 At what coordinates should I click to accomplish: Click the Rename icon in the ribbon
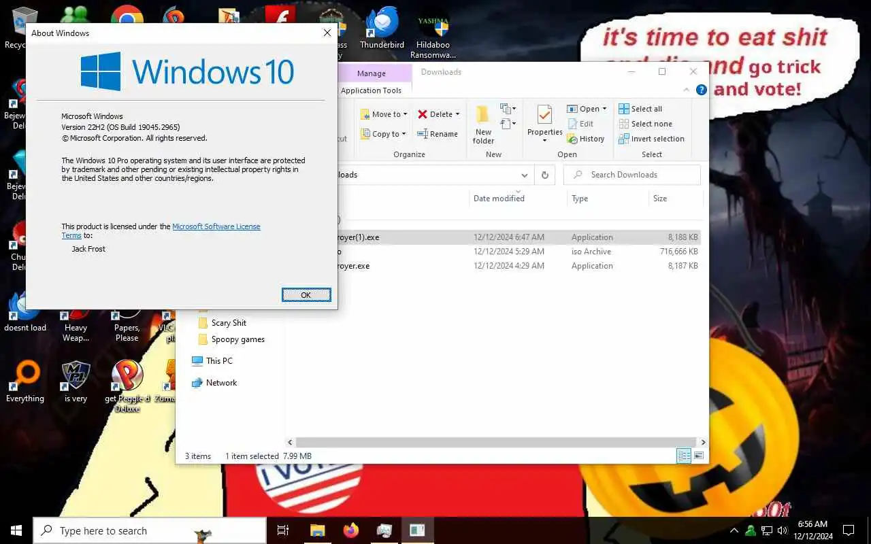pyautogui.click(x=423, y=134)
